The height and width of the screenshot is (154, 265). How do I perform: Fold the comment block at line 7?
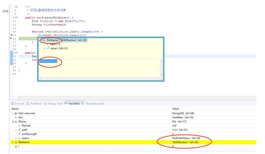17,7
